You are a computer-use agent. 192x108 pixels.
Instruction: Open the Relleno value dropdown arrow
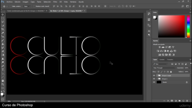click(x=190, y=72)
